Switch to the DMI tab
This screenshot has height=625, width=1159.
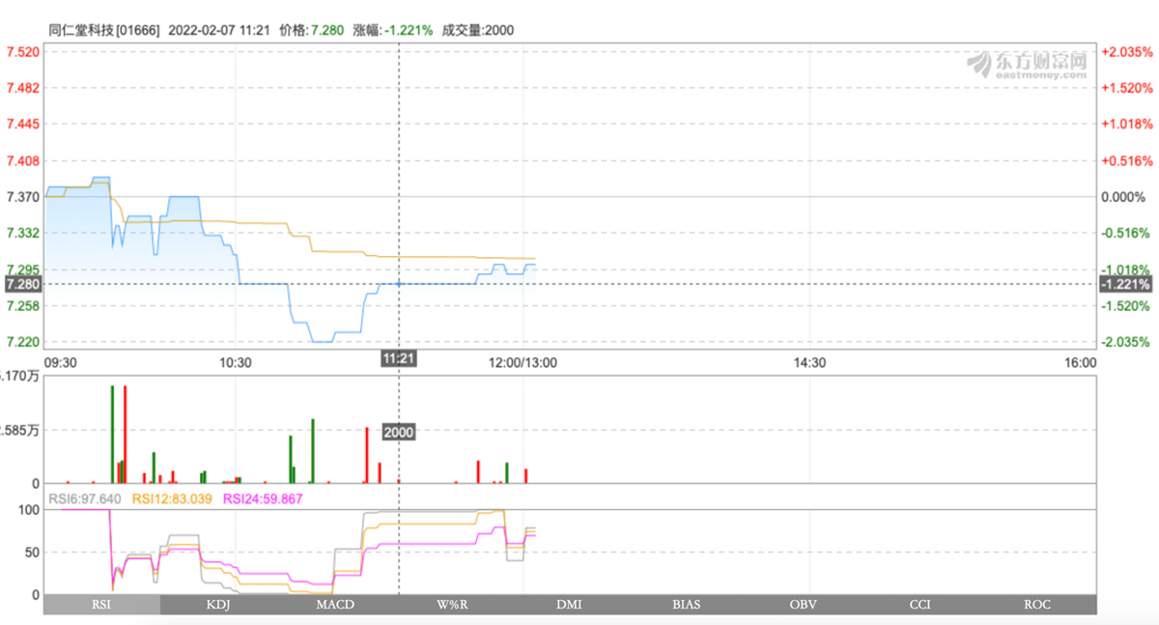click(570, 605)
